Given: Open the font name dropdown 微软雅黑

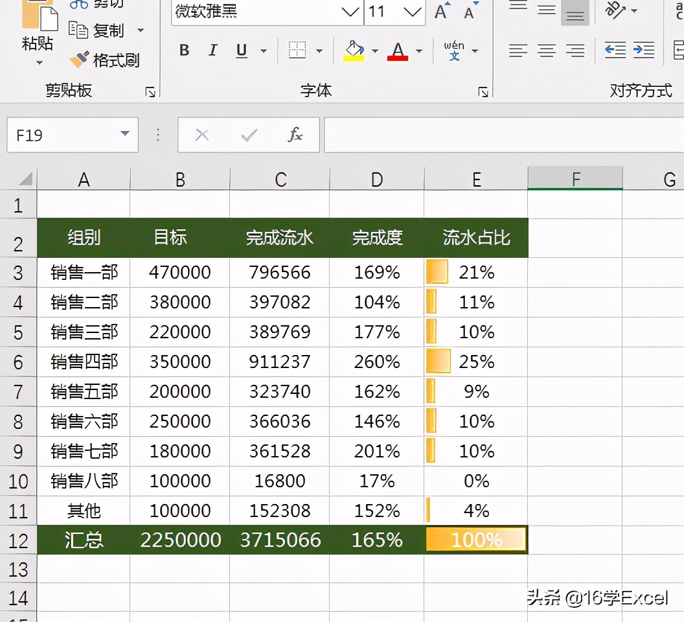Looking at the screenshot, I should point(350,12).
